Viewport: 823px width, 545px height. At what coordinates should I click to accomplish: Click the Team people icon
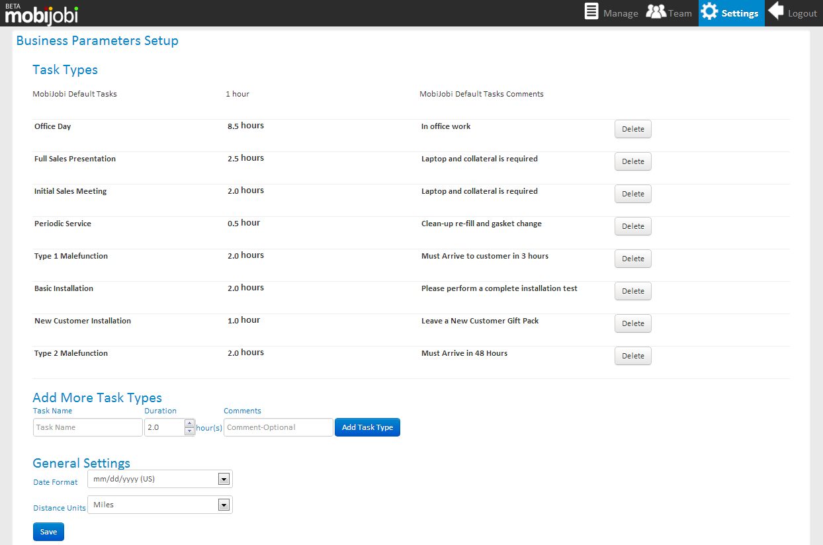(x=656, y=12)
